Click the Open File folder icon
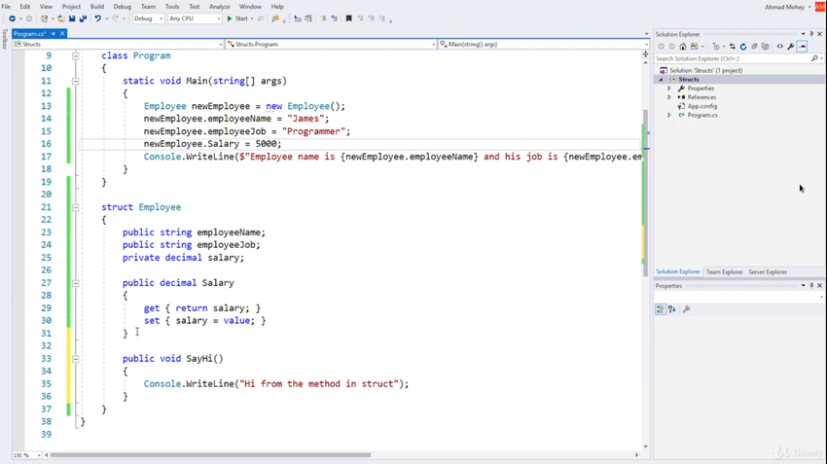827x464 pixels. pyautogui.click(x=61, y=18)
